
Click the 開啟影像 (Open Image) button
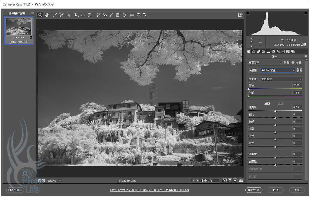254,190
